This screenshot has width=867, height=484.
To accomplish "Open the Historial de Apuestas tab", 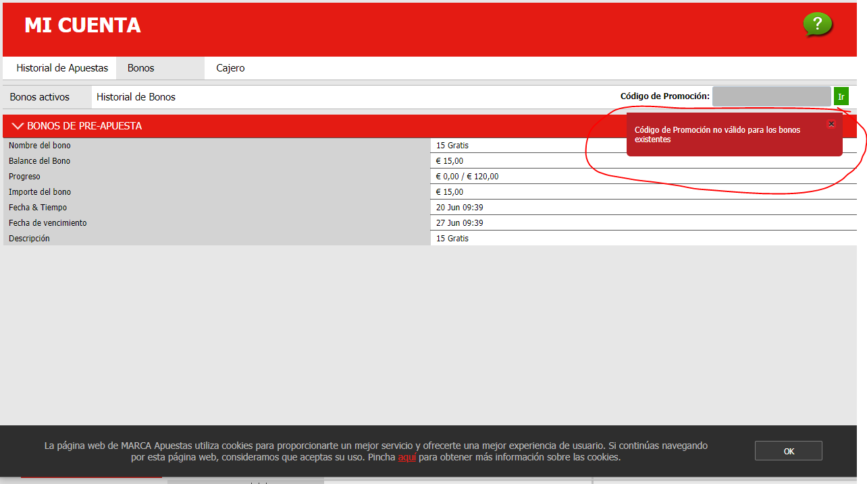I will [x=62, y=68].
